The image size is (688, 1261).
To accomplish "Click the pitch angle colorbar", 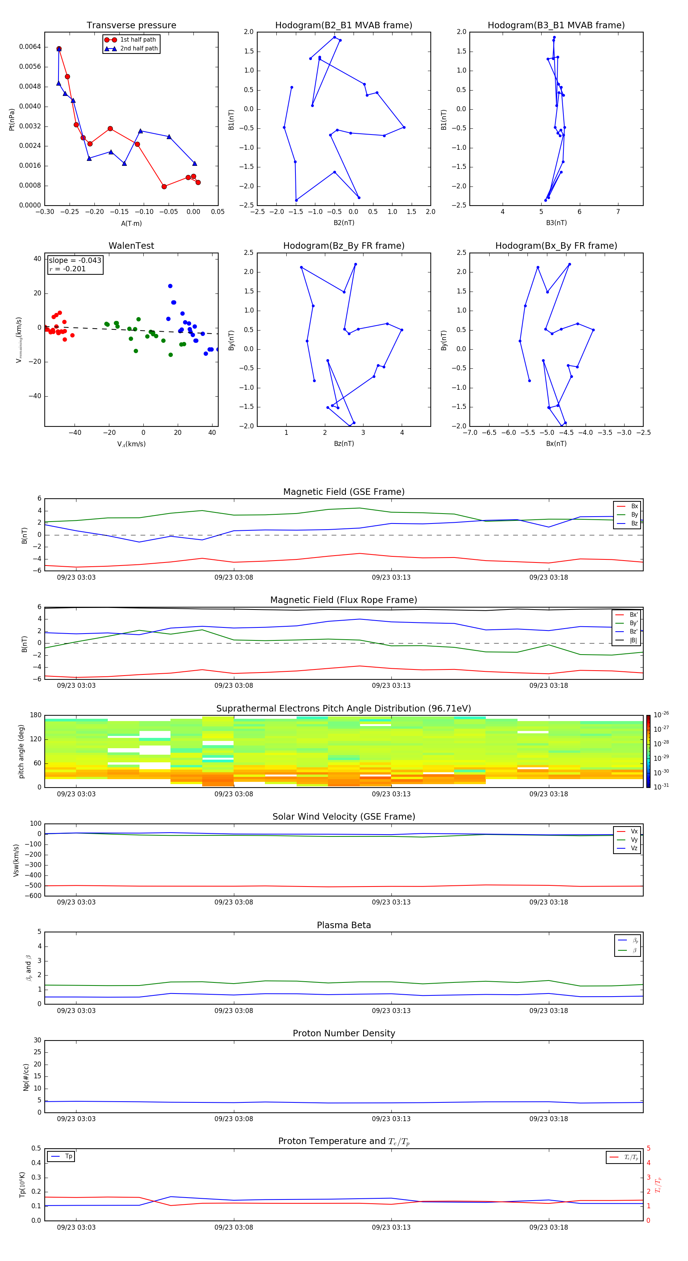I will point(648,751).
